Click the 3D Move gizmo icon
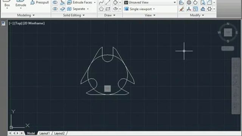This screenshot has height=136, width=242. click(189, 3)
